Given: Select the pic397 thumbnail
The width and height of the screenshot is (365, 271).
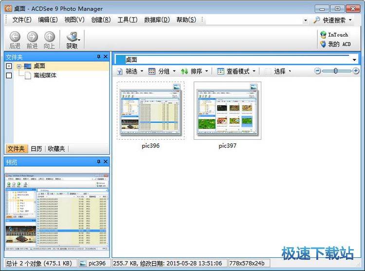Looking at the screenshot, I should pyautogui.click(x=227, y=110).
